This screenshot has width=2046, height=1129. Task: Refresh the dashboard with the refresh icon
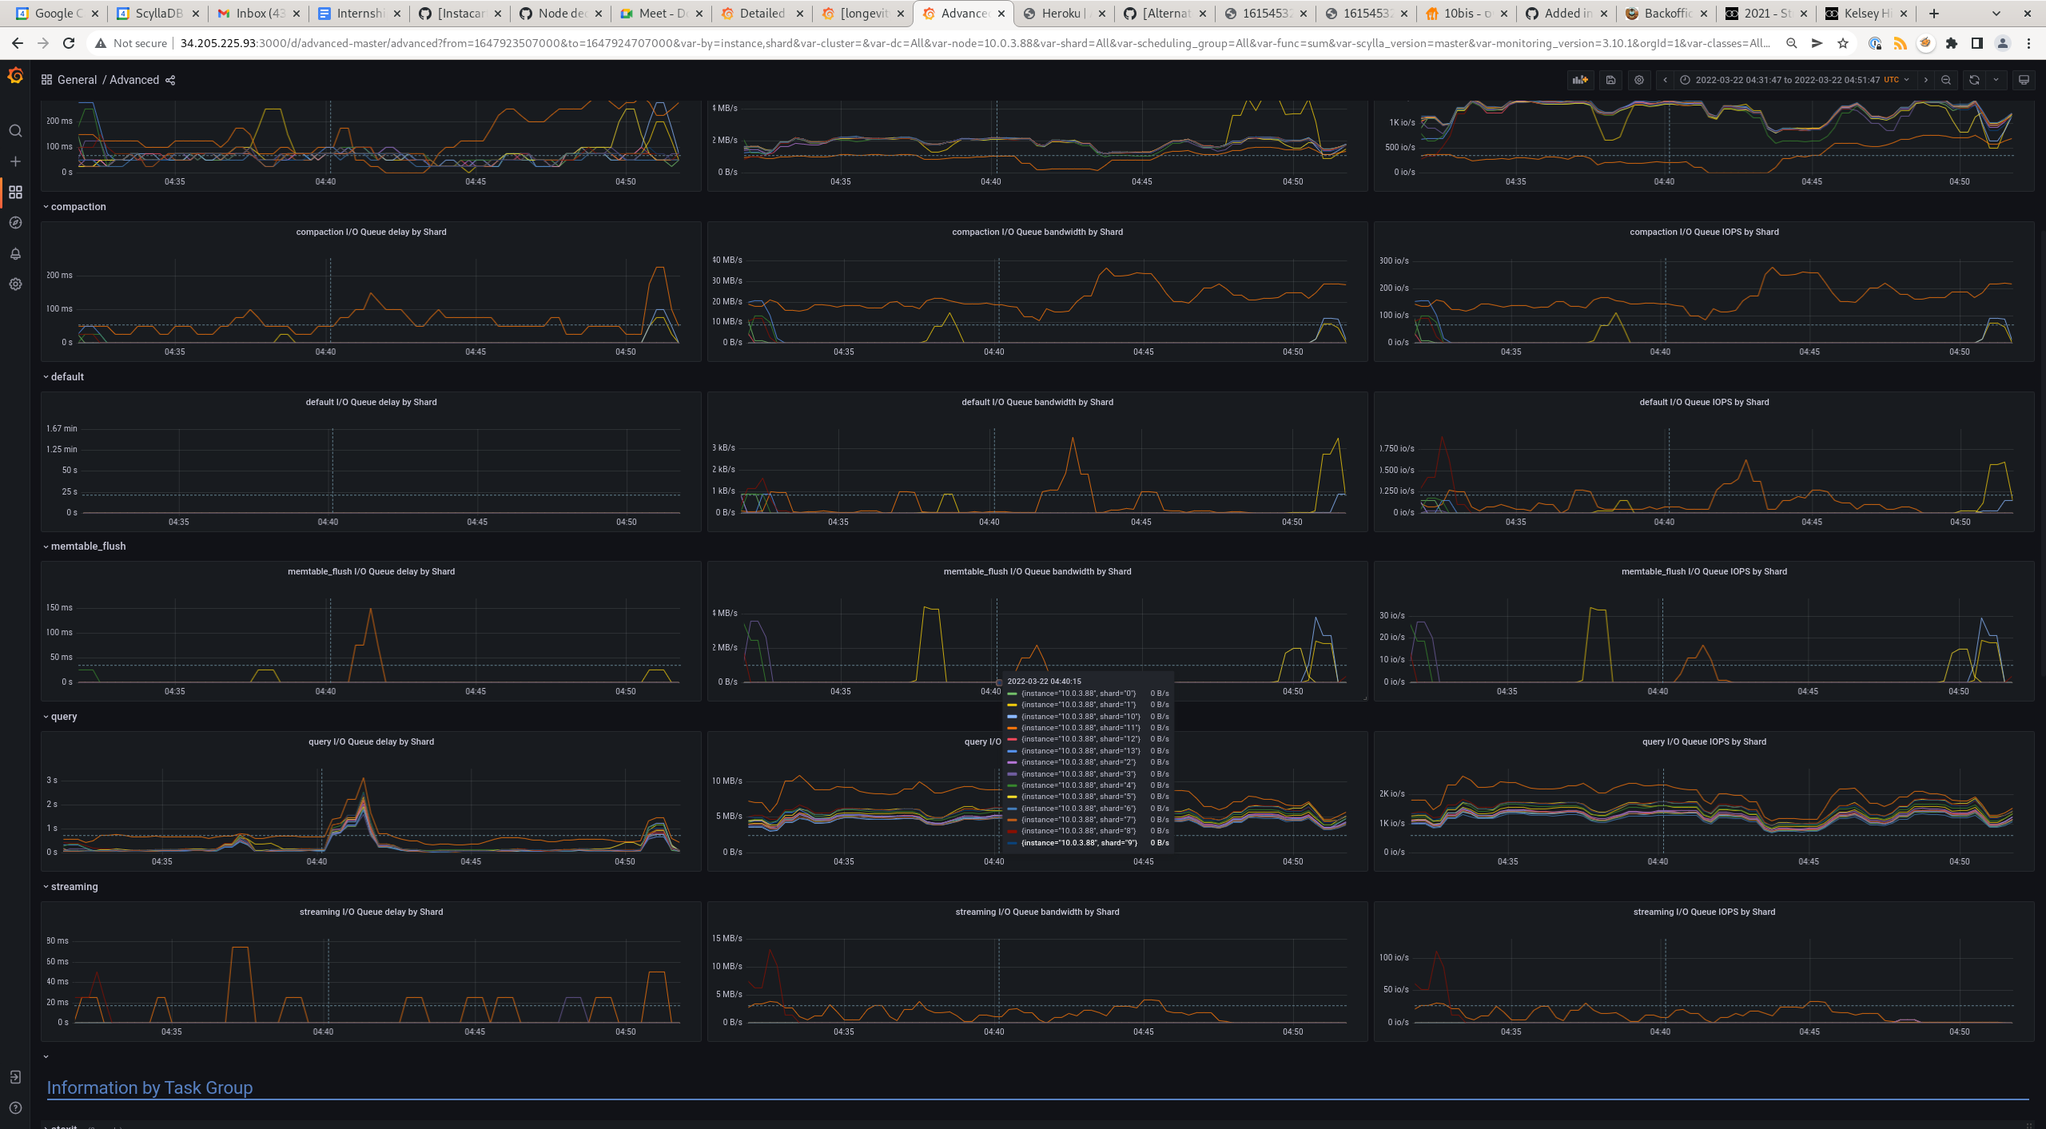coord(1973,80)
